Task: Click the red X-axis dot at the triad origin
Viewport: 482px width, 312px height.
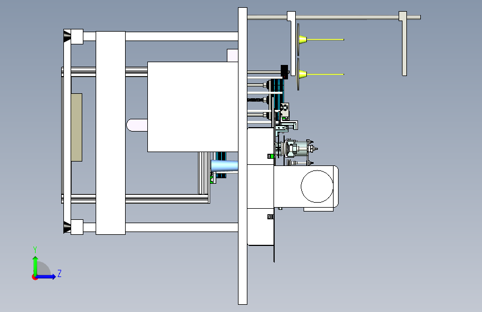Action: point(34,278)
